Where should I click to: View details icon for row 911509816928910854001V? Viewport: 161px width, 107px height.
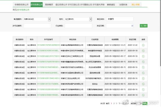click(143, 90)
